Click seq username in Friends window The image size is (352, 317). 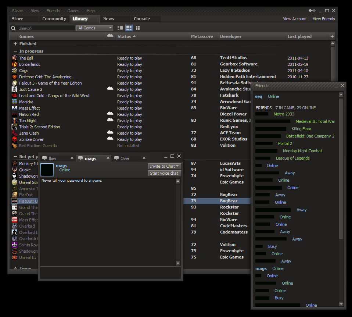tap(258, 96)
